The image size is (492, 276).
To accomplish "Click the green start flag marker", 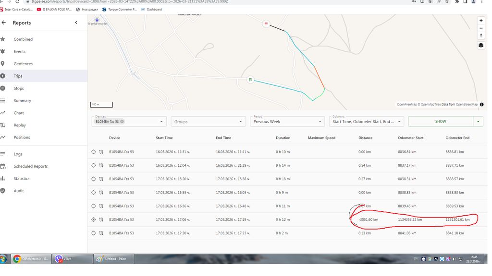I will pos(250,80).
